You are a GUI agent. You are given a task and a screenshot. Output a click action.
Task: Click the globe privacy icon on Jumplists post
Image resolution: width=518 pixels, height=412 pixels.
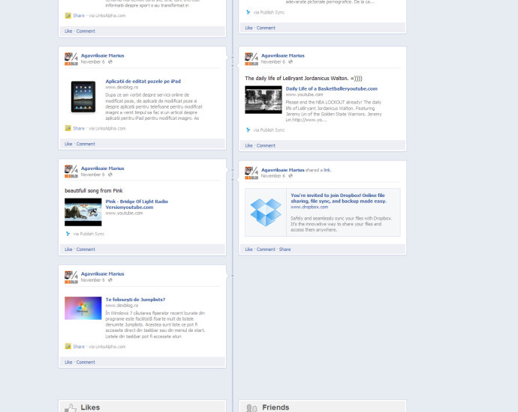coord(110,280)
